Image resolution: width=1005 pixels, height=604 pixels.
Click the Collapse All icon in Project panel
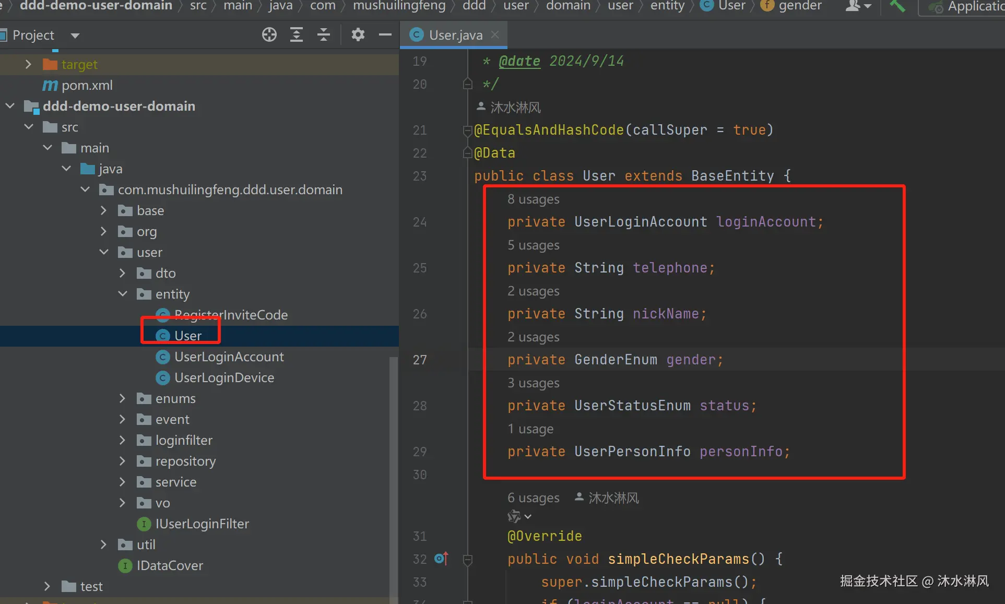pos(324,35)
